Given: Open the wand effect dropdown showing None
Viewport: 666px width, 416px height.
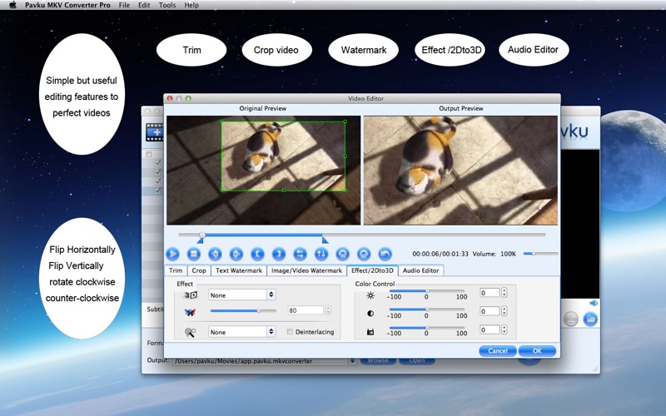Looking at the screenshot, I should (x=242, y=332).
